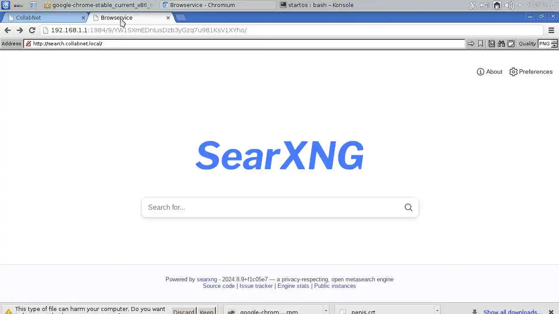This screenshot has height=314, width=559.
Task: Click the Quality PNG value field
Action: click(545, 44)
